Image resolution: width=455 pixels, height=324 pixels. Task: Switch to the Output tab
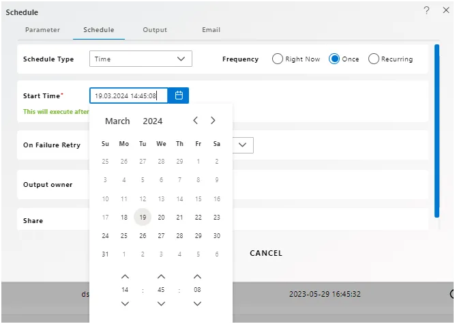(155, 30)
